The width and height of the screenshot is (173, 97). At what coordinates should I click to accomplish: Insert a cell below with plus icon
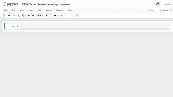tap(9, 16)
